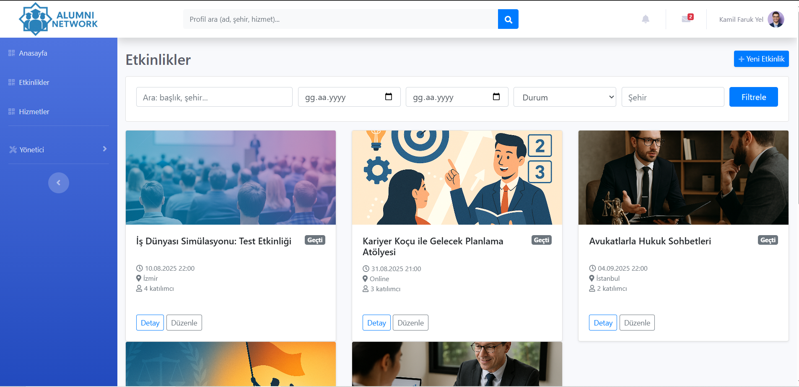Open Kamil Faruk Yel profile avatar
The width and height of the screenshot is (799, 387).
click(x=776, y=19)
